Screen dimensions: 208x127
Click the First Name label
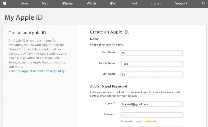click(109, 52)
